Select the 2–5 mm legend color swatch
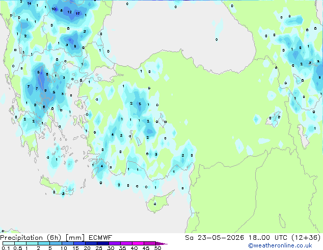The width and height of the screenshot is (323, 250). [x=44, y=243]
